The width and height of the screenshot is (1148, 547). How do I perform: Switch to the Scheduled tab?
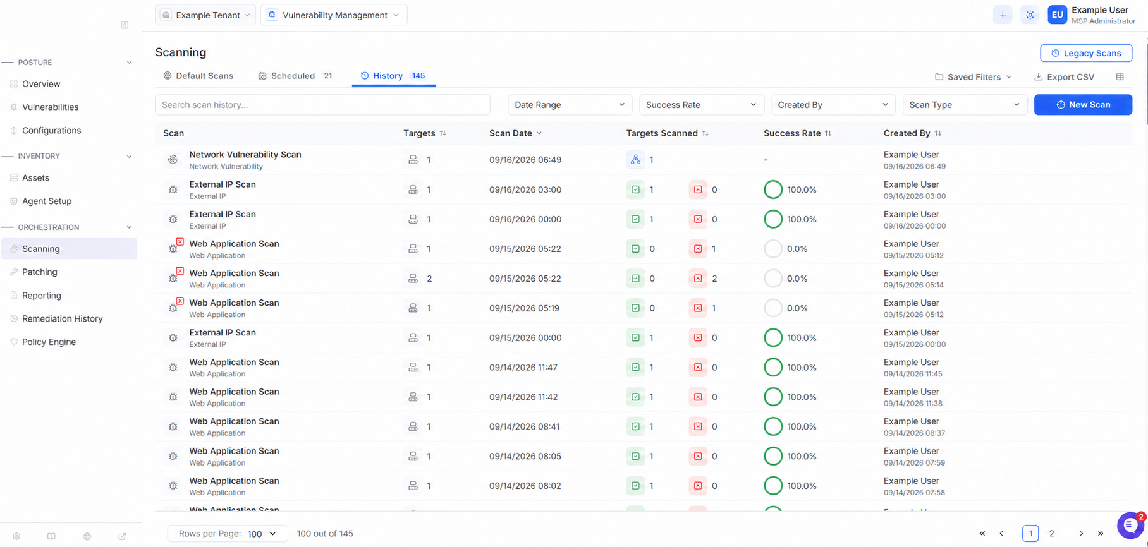(x=295, y=76)
